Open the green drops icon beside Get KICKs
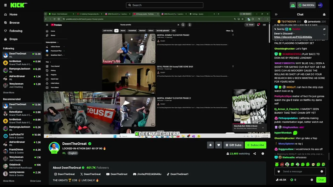The height and width of the screenshot is (187, 333). [x=293, y=5]
